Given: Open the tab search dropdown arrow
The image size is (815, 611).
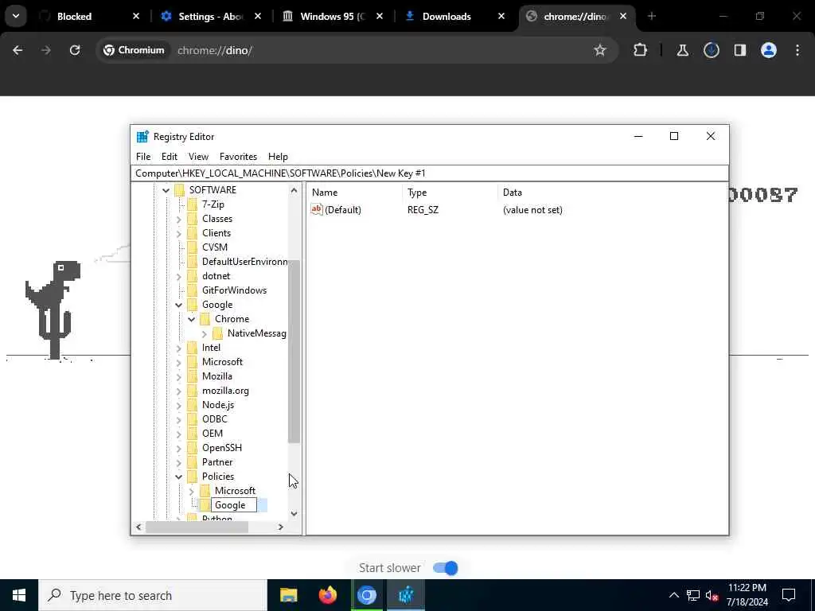Looking at the screenshot, I should coord(16,16).
